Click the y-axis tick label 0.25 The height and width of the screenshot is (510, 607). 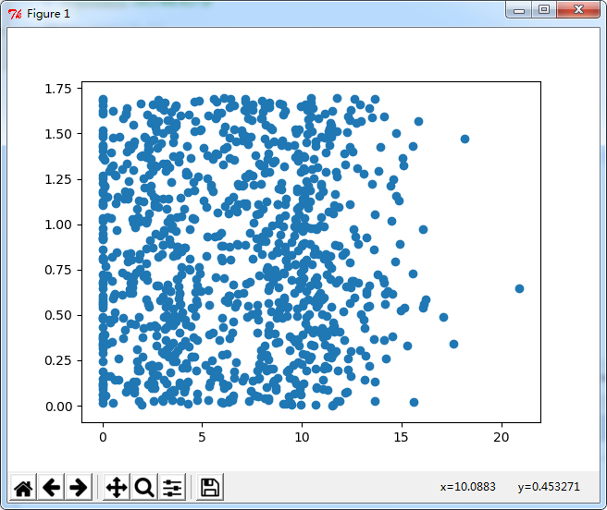(x=58, y=360)
